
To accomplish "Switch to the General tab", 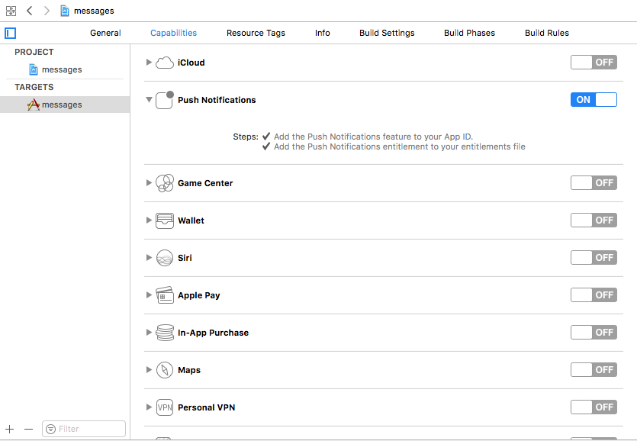I will pos(105,33).
